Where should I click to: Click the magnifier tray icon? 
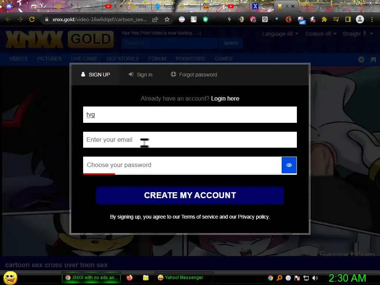click(279, 278)
